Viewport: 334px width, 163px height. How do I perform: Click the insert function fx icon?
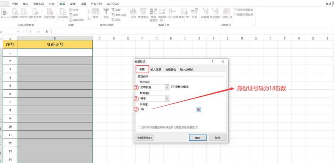tap(46, 31)
